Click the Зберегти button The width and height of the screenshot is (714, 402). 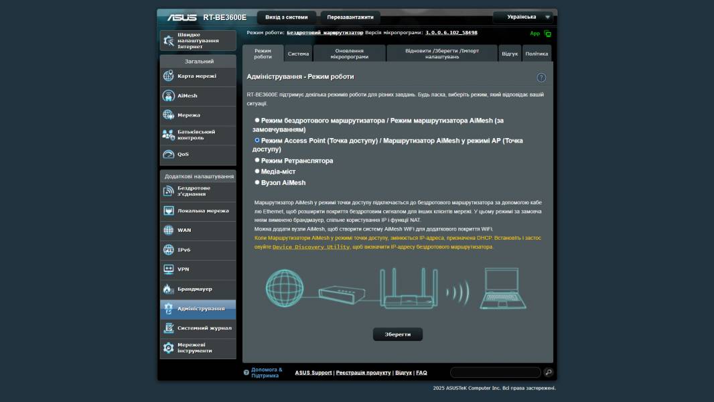click(x=398, y=334)
